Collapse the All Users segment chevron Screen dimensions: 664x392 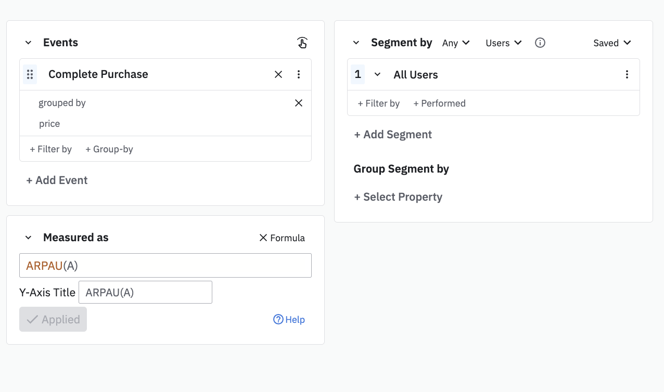pyautogui.click(x=378, y=74)
